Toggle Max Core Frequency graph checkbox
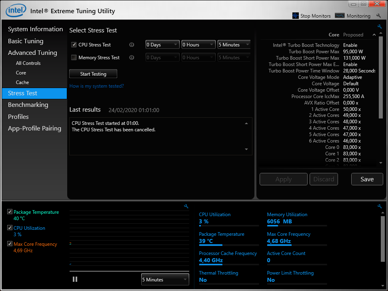The width and height of the screenshot is (388, 291). click(x=10, y=244)
